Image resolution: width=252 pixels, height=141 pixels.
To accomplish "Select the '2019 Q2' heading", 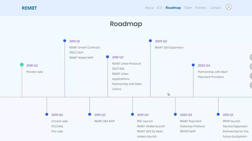I will [100, 115].
